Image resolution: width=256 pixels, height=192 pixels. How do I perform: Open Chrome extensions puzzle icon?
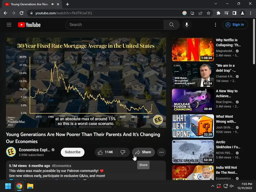[x=218, y=13]
